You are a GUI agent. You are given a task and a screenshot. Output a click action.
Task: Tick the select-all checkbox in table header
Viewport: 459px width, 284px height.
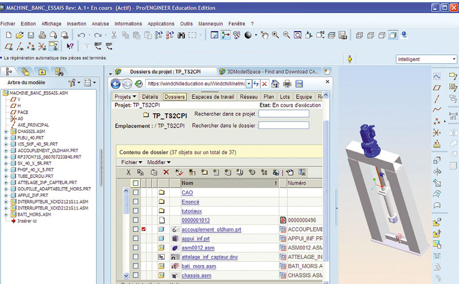[135, 183]
